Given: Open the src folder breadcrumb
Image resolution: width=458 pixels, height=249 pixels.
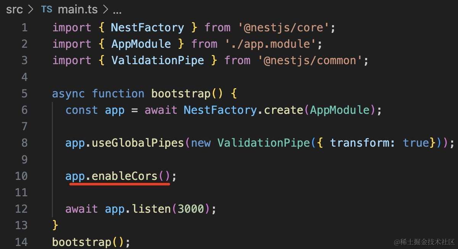Looking at the screenshot, I should (14, 10).
